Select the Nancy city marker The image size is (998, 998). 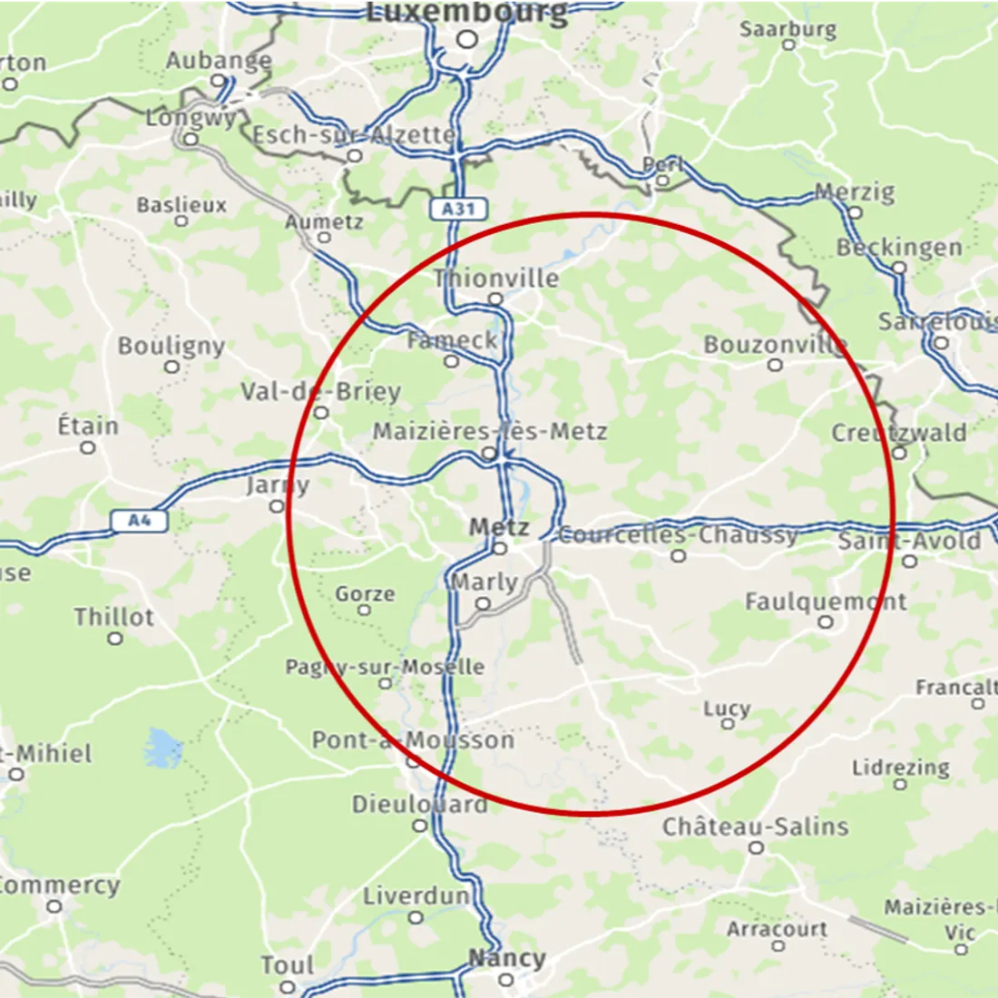pos(506,980)
